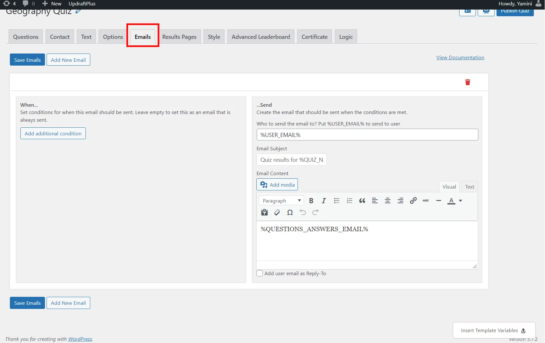
Task: Toggle center alignment for email text
Action: 388,201
